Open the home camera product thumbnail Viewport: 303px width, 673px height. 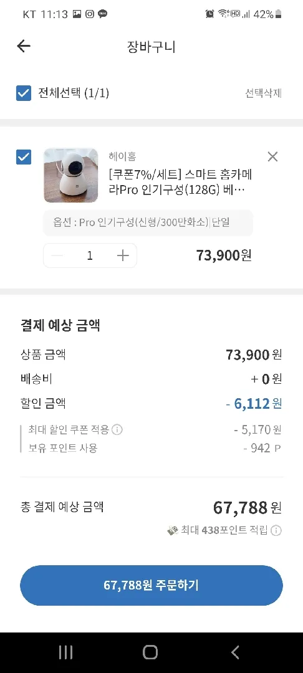click(x=71, y=175)
